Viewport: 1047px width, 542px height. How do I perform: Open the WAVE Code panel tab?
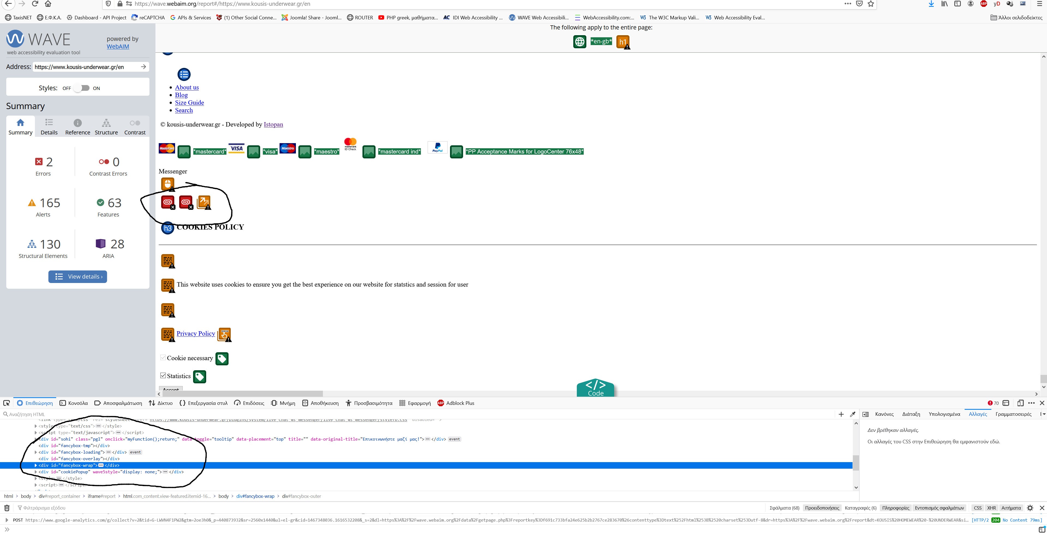coord(595,388)
